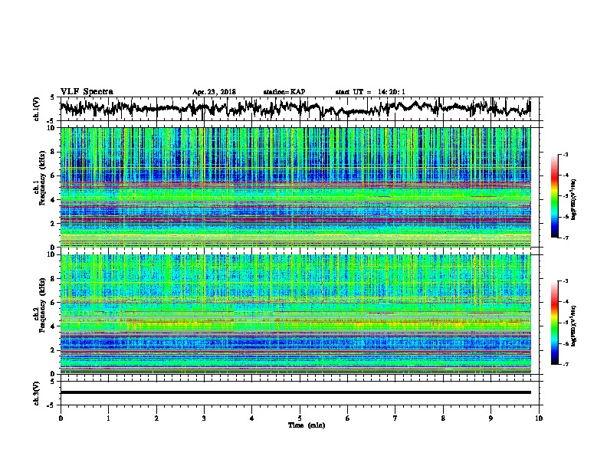Click time axis tick label "10"
This screenshot has width=607, height=469.
pos(539,418)
